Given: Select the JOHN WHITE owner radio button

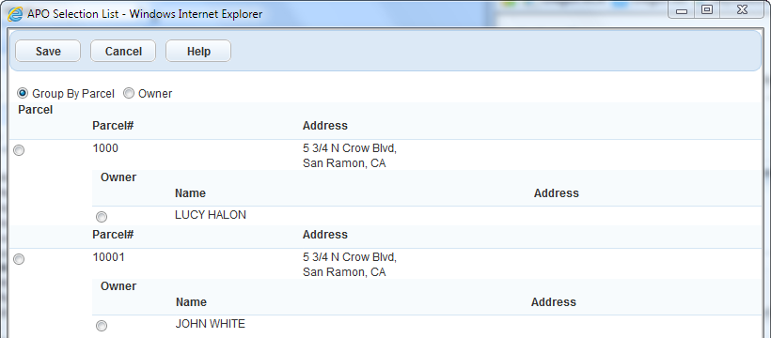Looking at the screenshot, I should 102,326.
